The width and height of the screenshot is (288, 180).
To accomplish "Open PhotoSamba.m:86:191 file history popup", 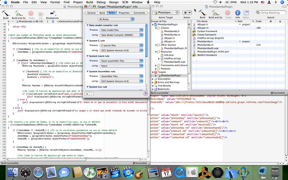I will 32,21.
